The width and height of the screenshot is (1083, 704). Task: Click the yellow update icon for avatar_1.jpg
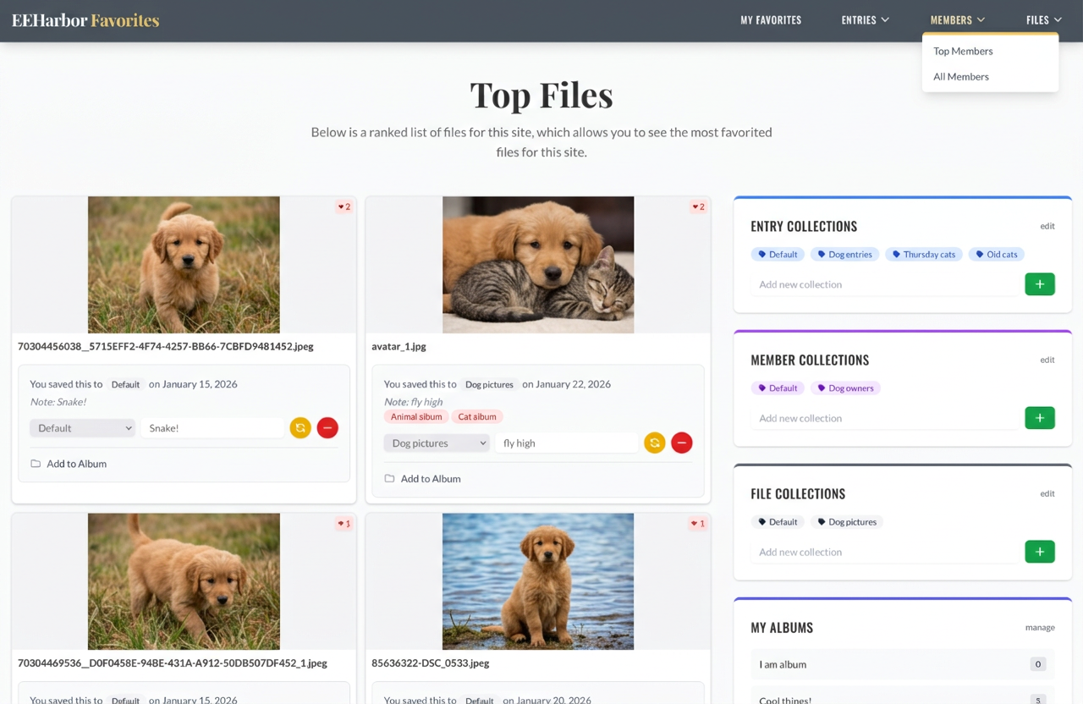pos(654,443)
